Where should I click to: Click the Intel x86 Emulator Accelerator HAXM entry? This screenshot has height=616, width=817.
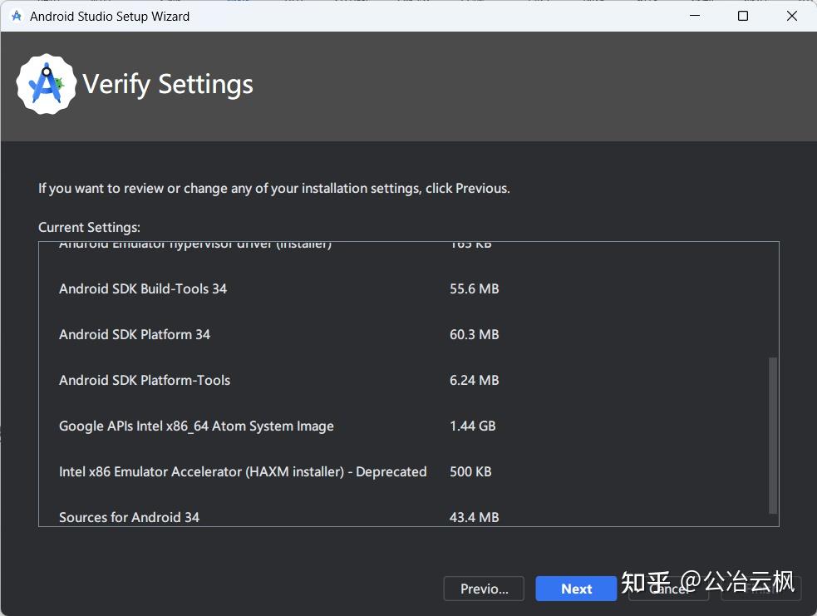(243, 471)
